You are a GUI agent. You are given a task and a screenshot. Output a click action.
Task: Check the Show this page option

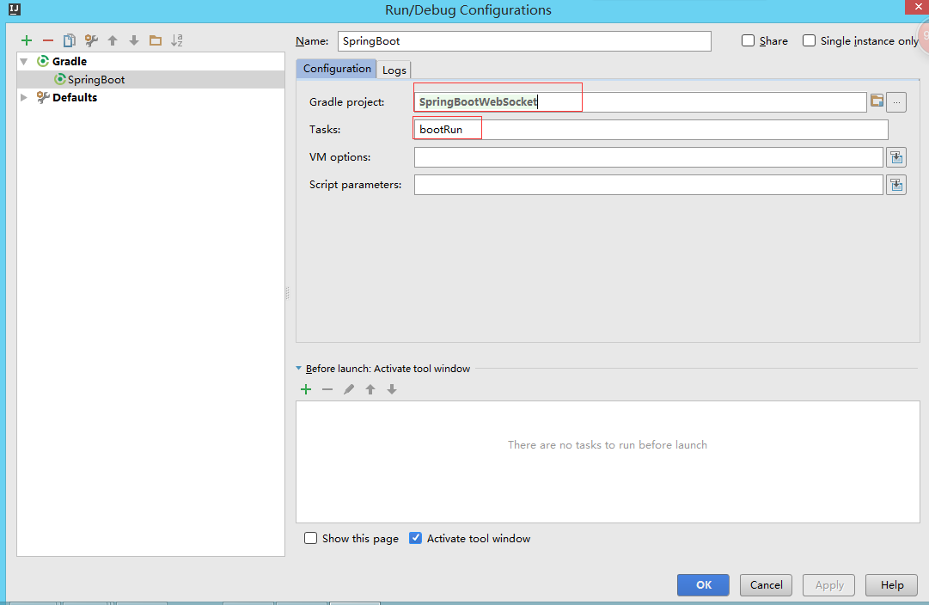(310, 538)
